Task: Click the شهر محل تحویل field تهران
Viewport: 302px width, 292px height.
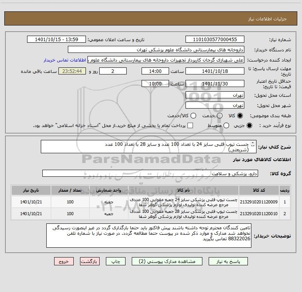Action: pos(215,105)
